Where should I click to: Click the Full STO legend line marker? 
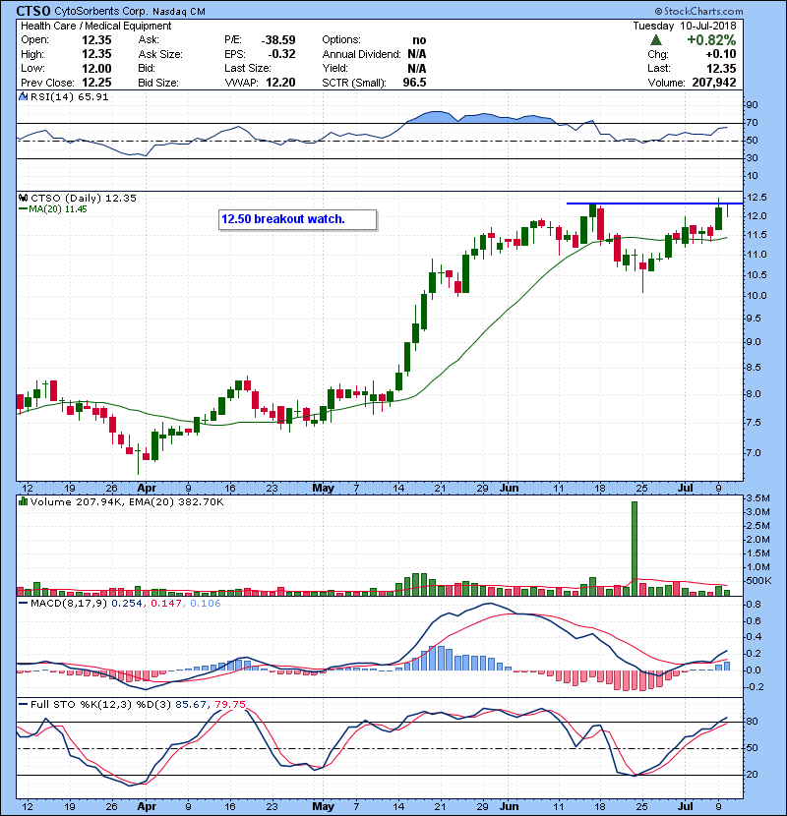coord(23,704)
